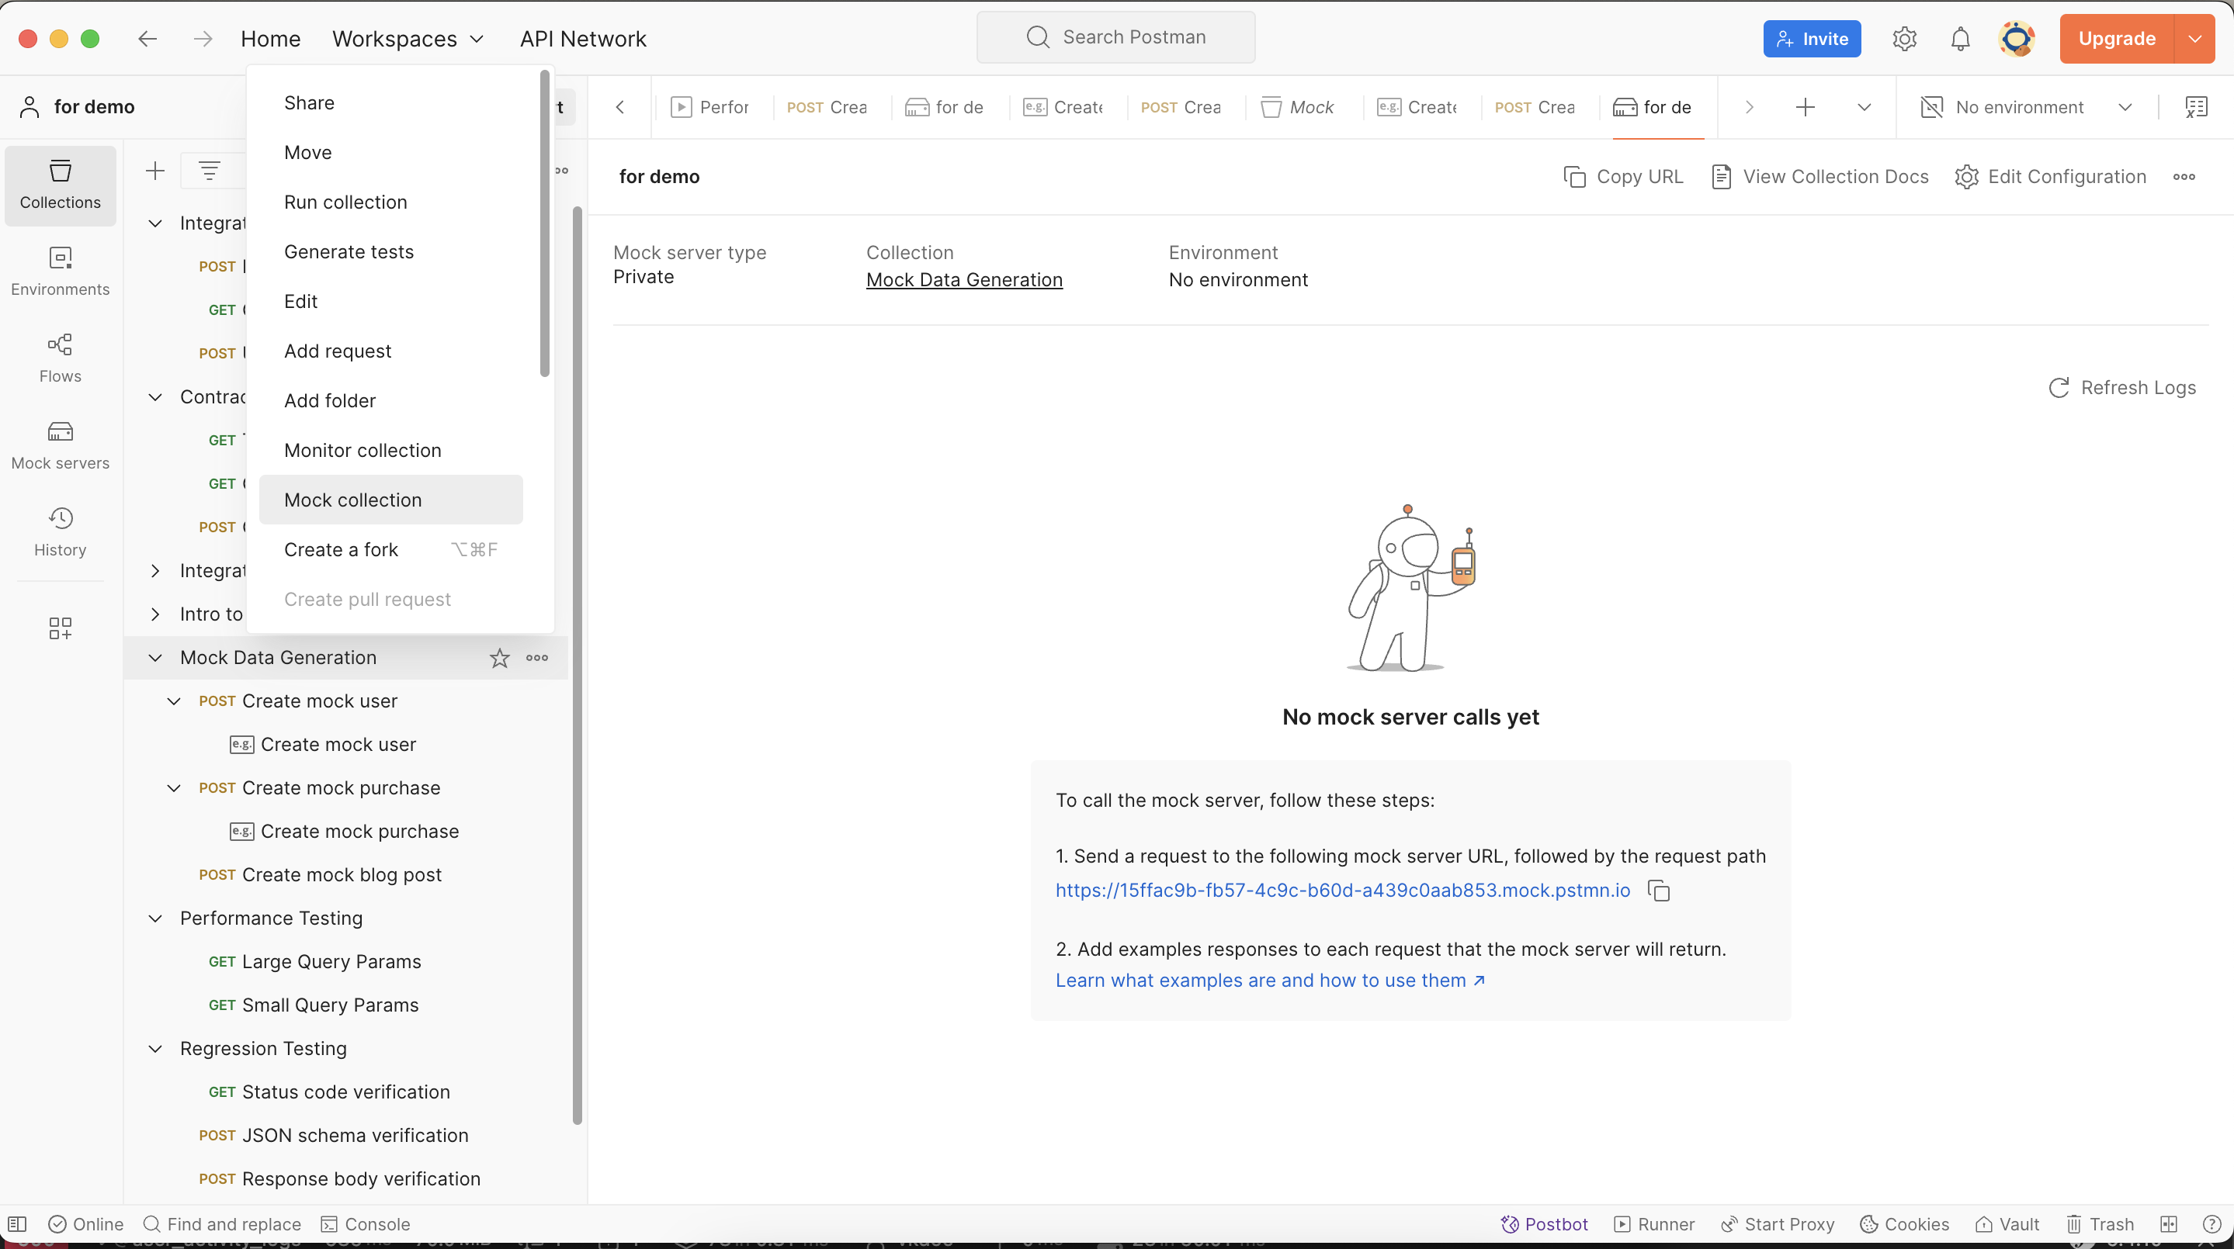
Task: Collapse the Regression Testing collection
Action: pos(155,1049)
